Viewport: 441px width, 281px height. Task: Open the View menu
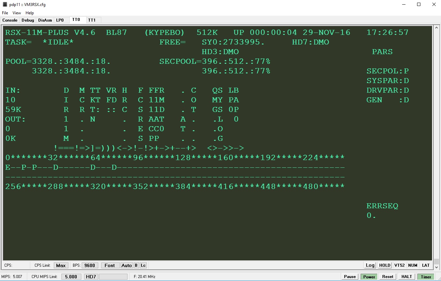(17, 13)
